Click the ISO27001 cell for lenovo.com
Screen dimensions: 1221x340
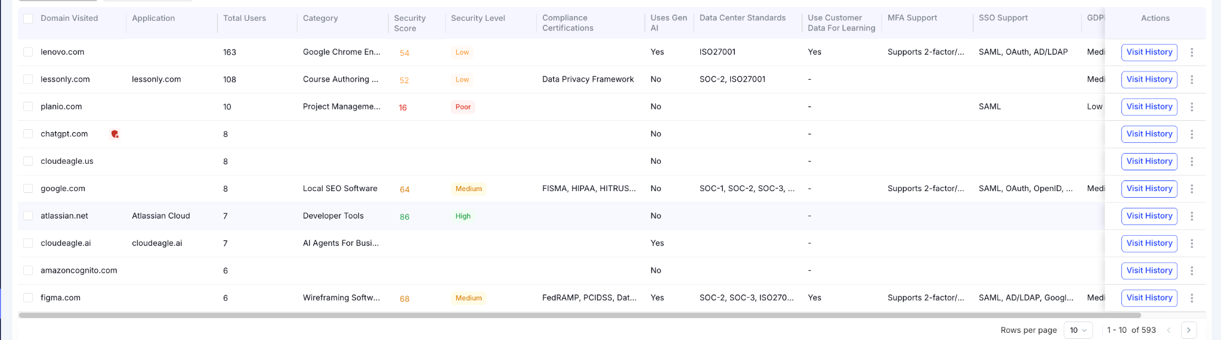(718, 52)
